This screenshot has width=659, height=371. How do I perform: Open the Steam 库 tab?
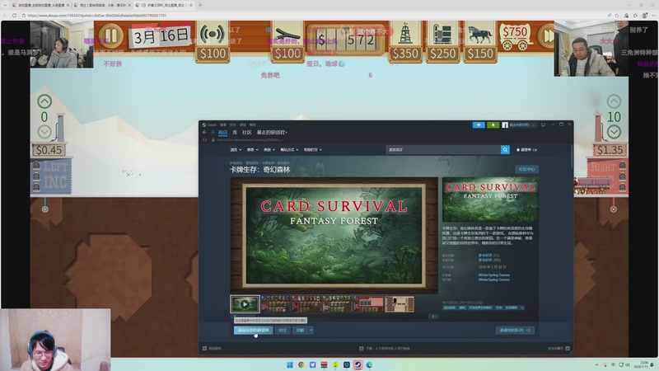tap(235, 133)
